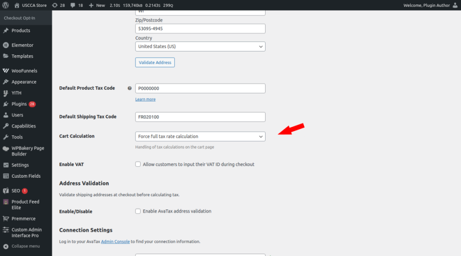Open the WordPress logo menu

(x=6, y=5)
